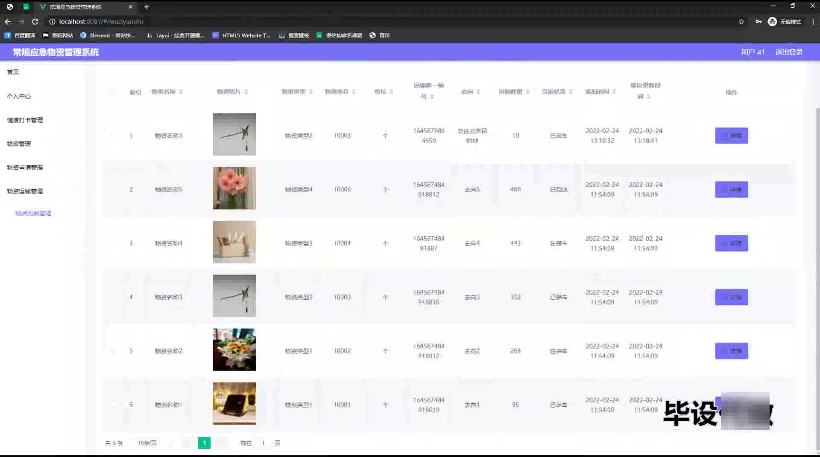This screenshot has width=820, height=457.
Task: Bookmark this page with the star icon
Action: pos(741,21)
